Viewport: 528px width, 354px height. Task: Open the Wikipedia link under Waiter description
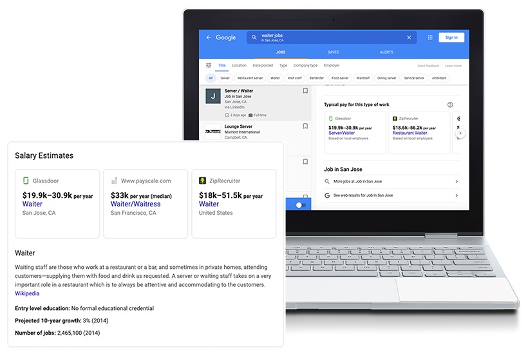(27, 293)
